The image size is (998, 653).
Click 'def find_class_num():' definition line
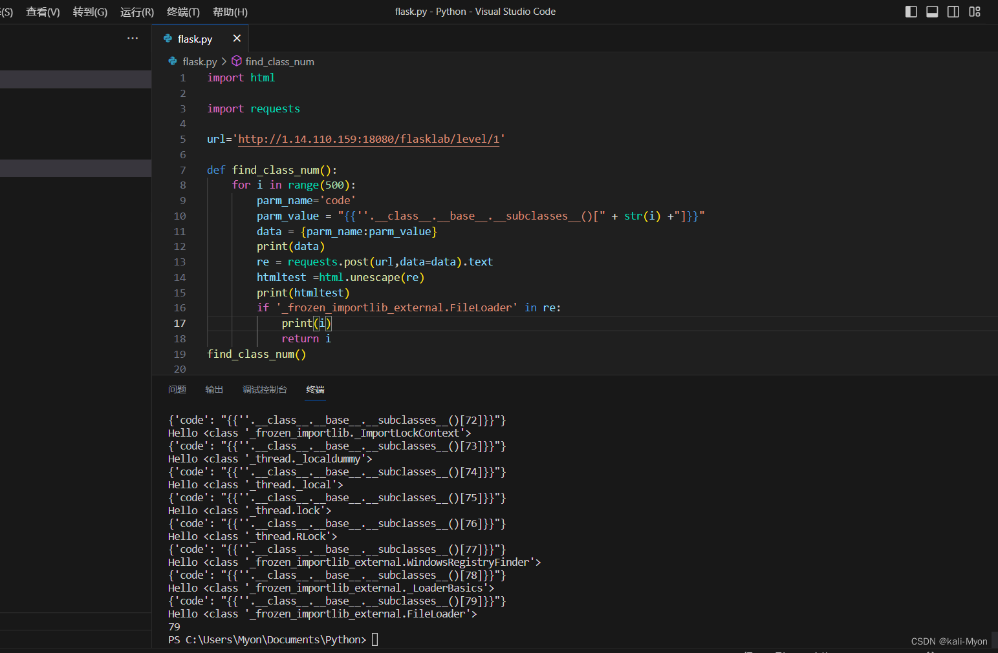[x=272, y=170]
